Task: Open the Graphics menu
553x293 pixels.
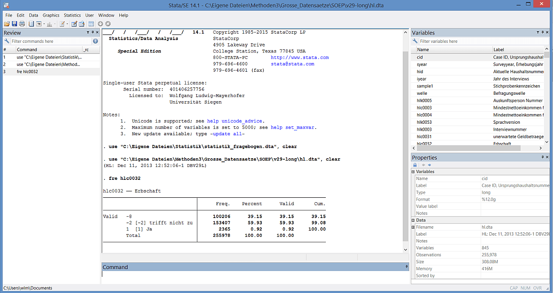Action: [x=51, y=15]
